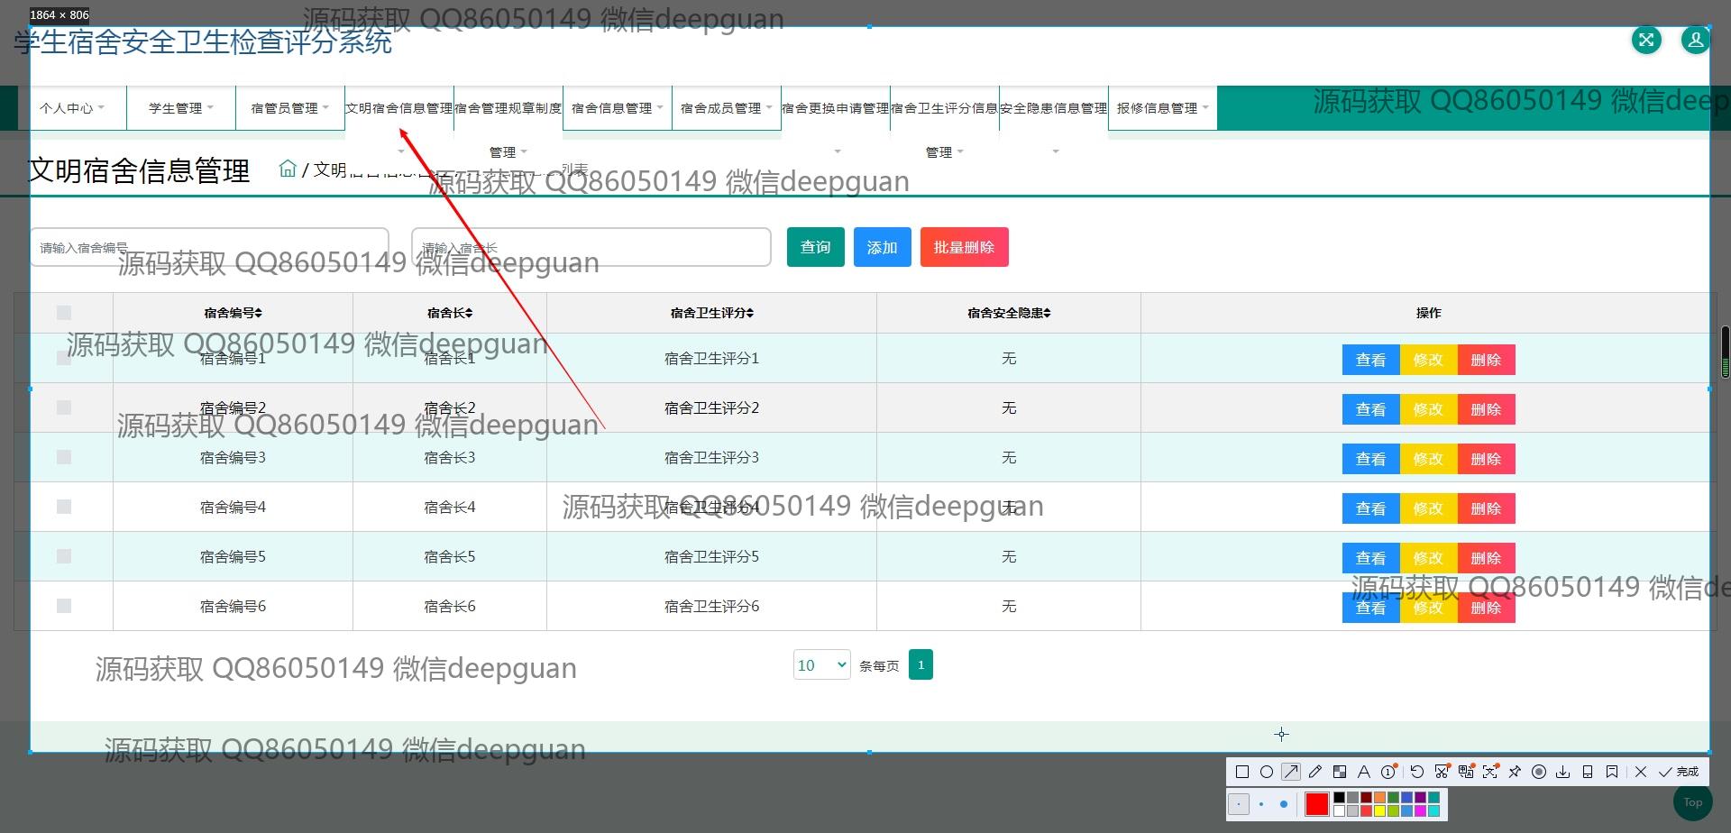Image resolution: width=1731 pixels, height=833 pixels.
Task: Click the text recognition OCR icon
Action: (1490, 772)
